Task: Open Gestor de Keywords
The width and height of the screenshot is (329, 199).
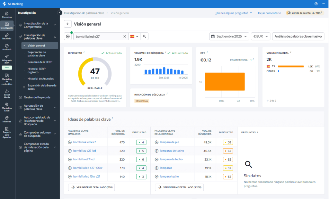Action: (x=37, y=97)
